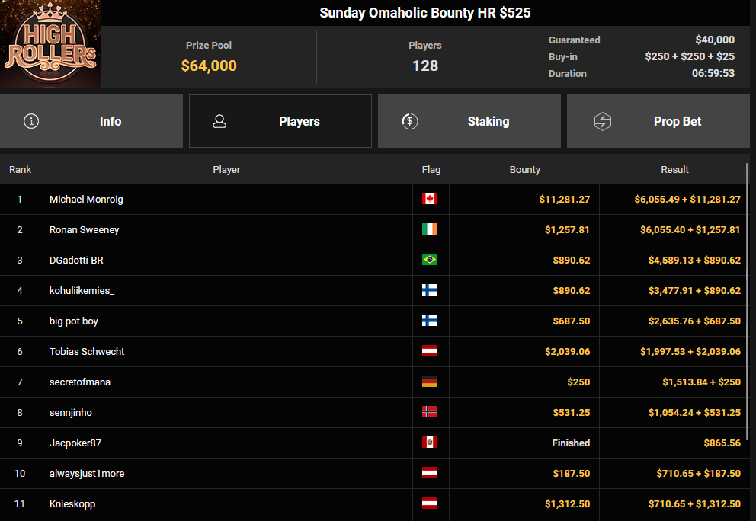Screen dimensions: 756x521
Task: Click the Ireland flag for Ronan Sweeney
Action: (x=429, y=229)
